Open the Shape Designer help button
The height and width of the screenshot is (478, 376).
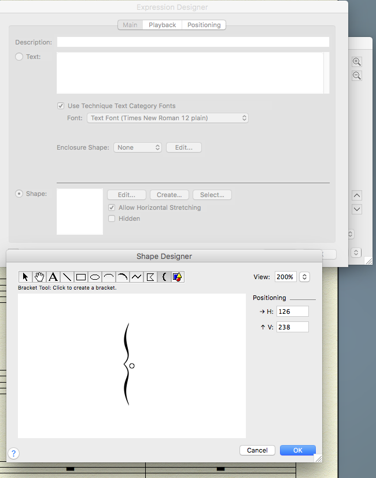pyautogui.click(x=14, y=454)
